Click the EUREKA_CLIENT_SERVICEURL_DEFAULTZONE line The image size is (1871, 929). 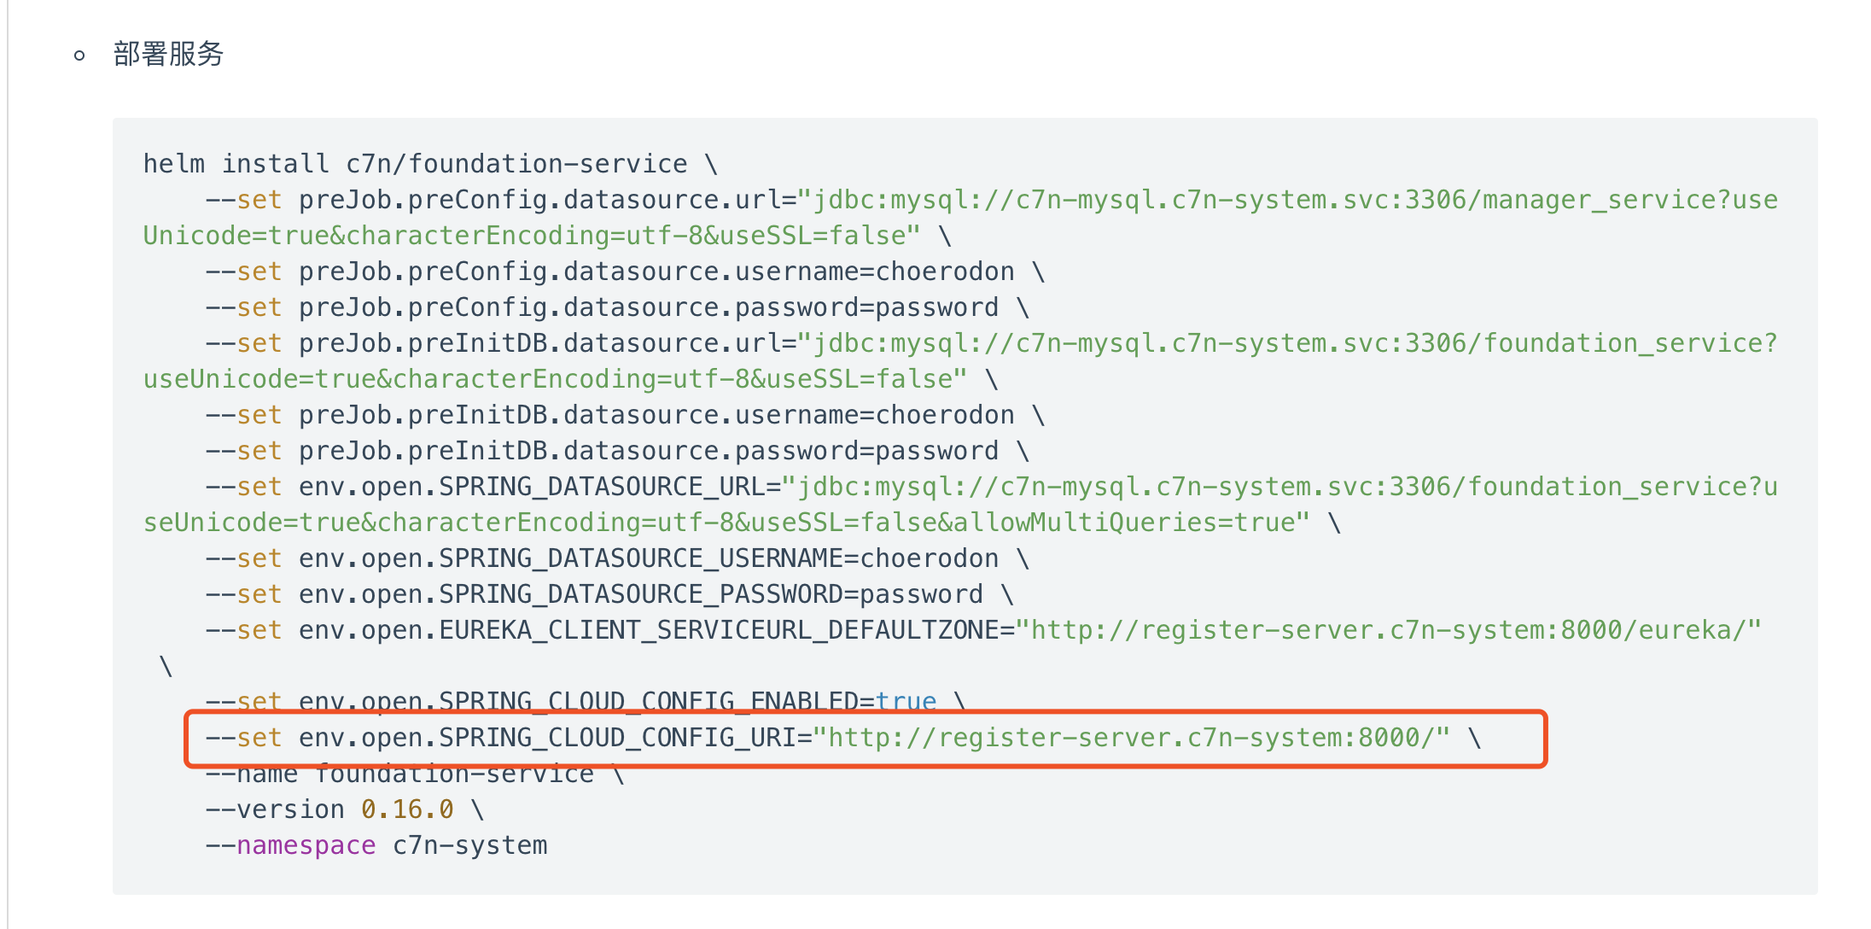(983, 629)
